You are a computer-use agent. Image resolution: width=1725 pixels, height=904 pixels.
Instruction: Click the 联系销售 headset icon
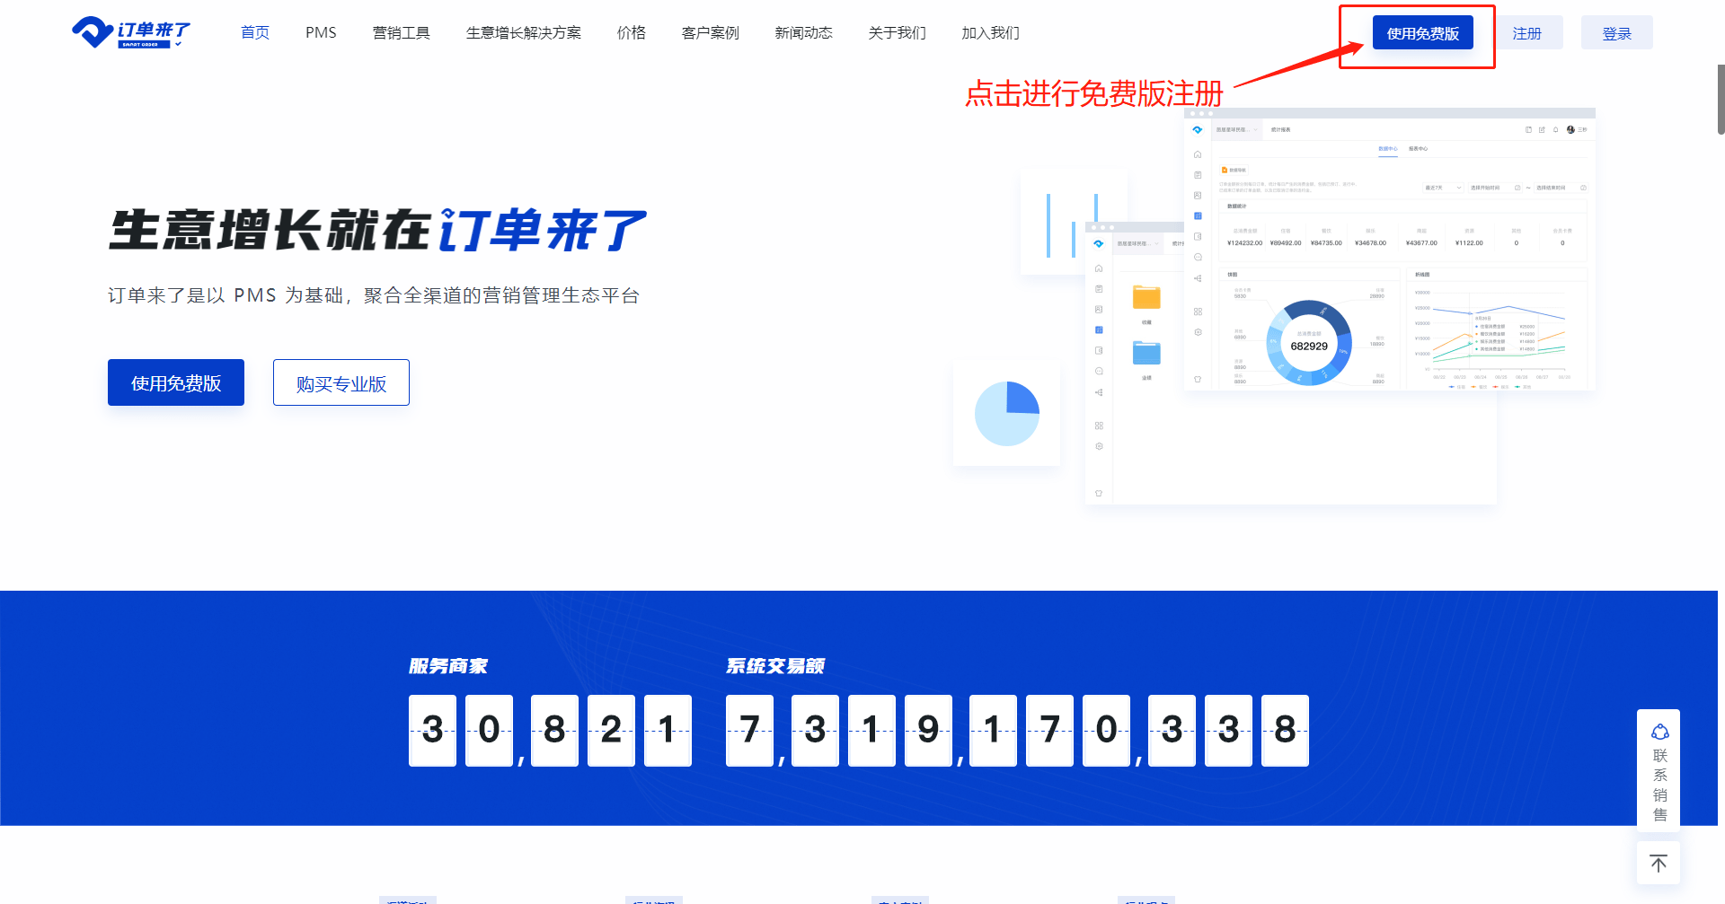(1659, 733)
